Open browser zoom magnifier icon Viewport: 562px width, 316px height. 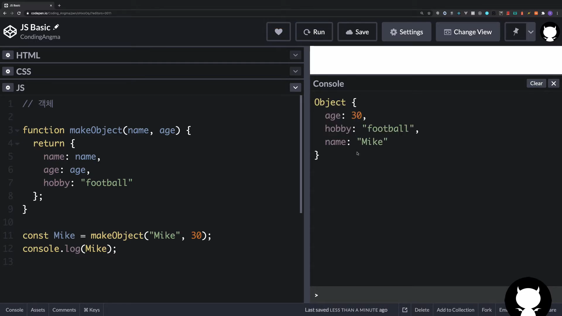pyautogui.click(x=422, y=13)
